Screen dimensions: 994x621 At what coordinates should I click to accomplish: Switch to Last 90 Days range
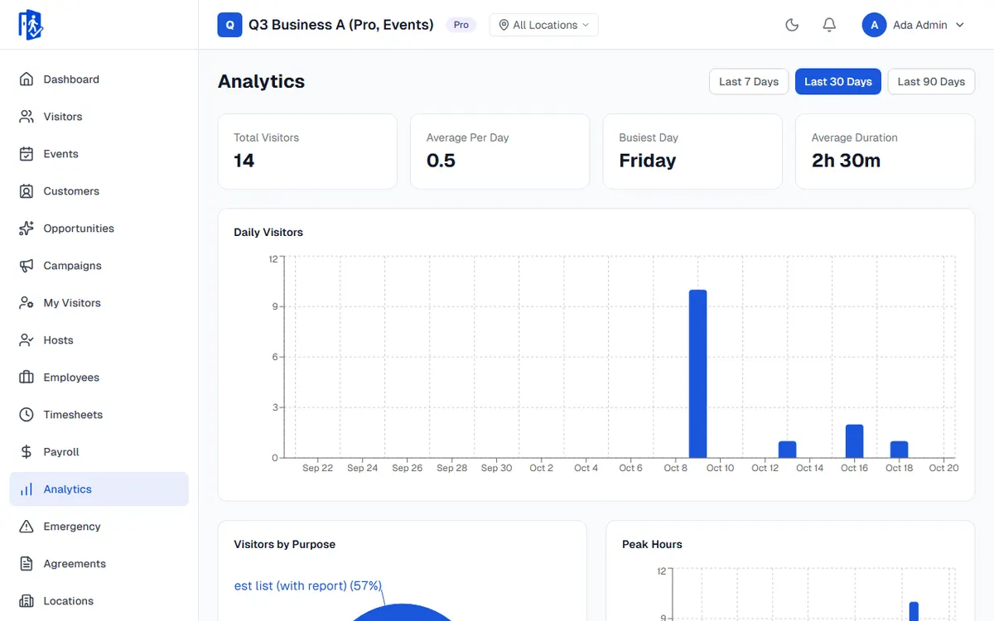931,81
